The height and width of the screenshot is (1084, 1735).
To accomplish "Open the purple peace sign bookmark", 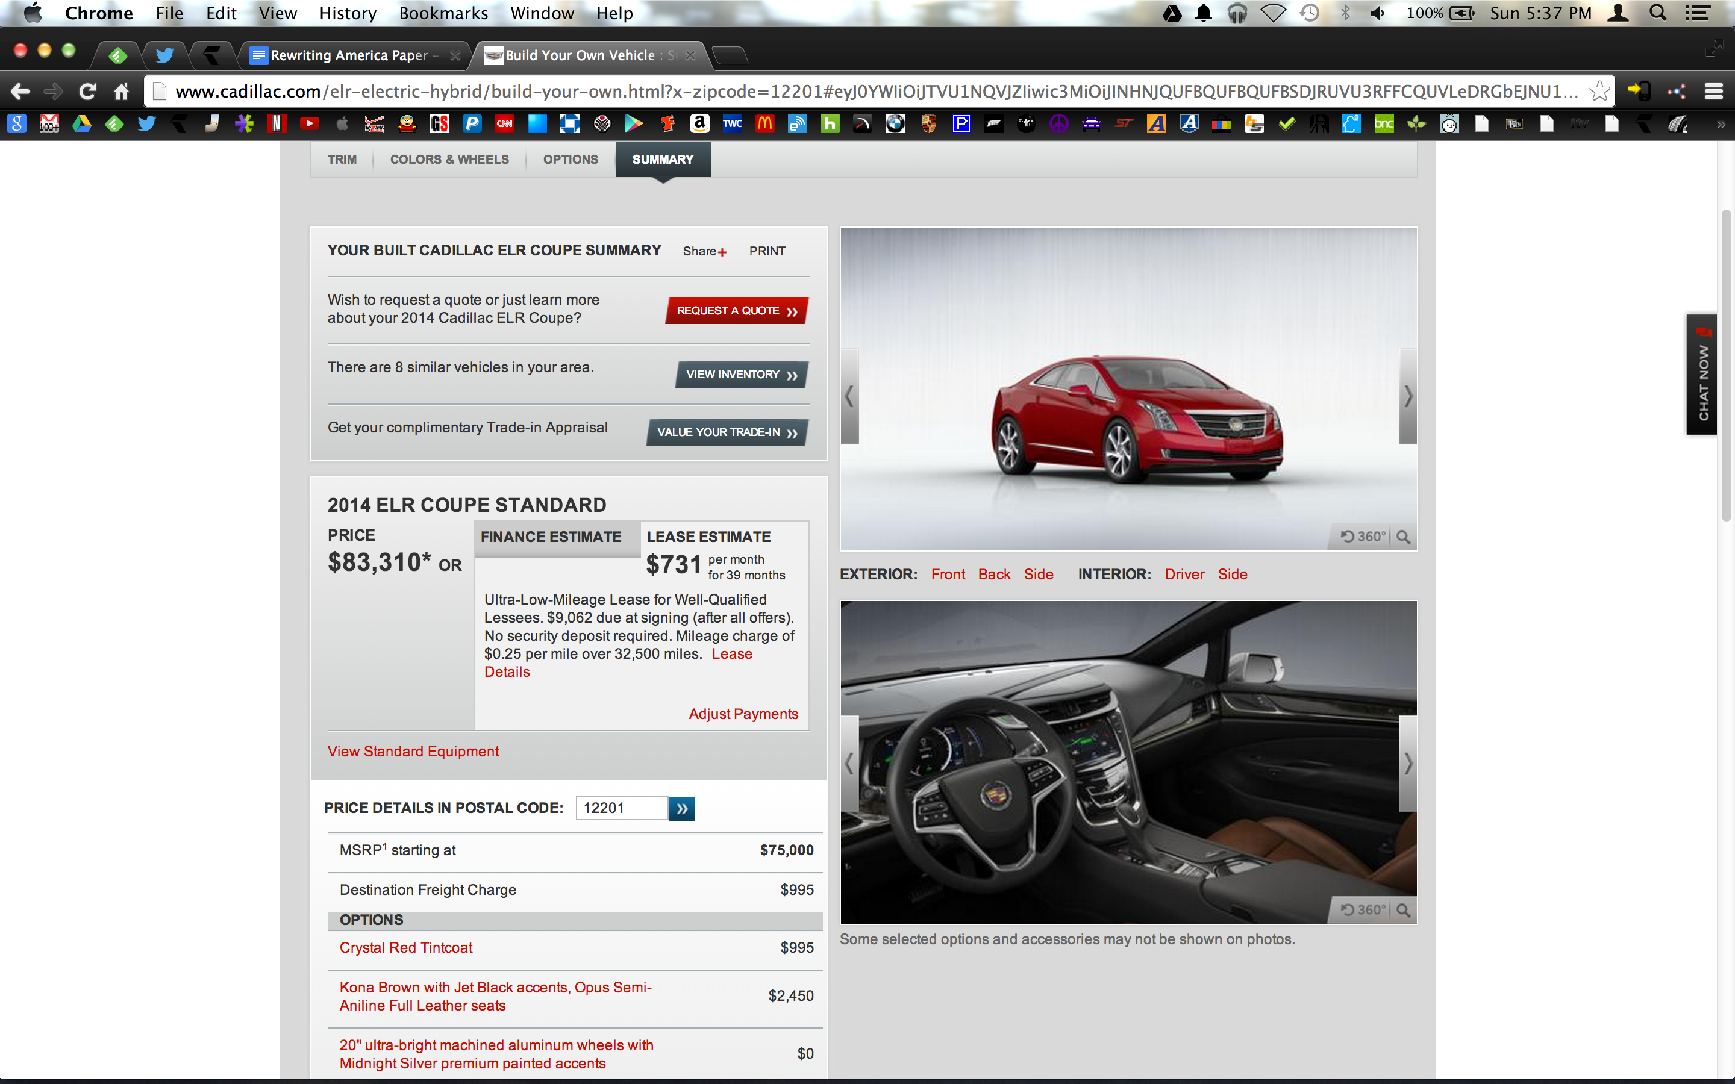I will pos(1059,124).
